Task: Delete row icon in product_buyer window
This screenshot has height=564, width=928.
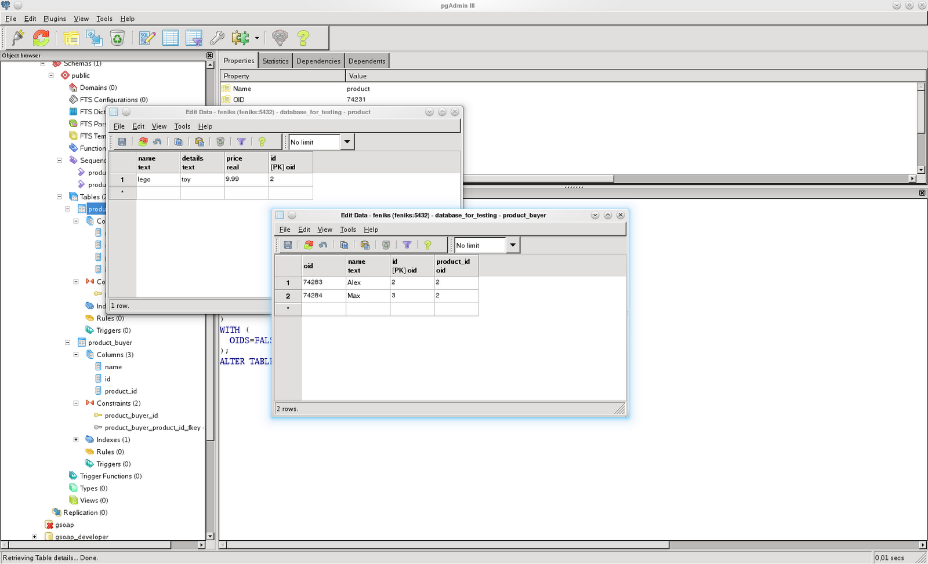Action: 386,245
